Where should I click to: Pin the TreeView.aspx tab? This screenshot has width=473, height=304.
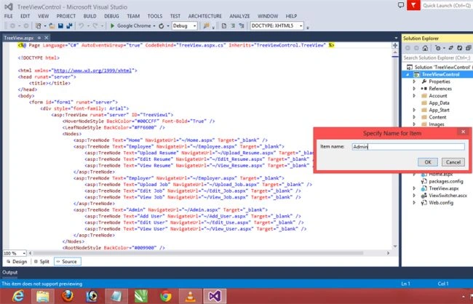coord(39,38)
